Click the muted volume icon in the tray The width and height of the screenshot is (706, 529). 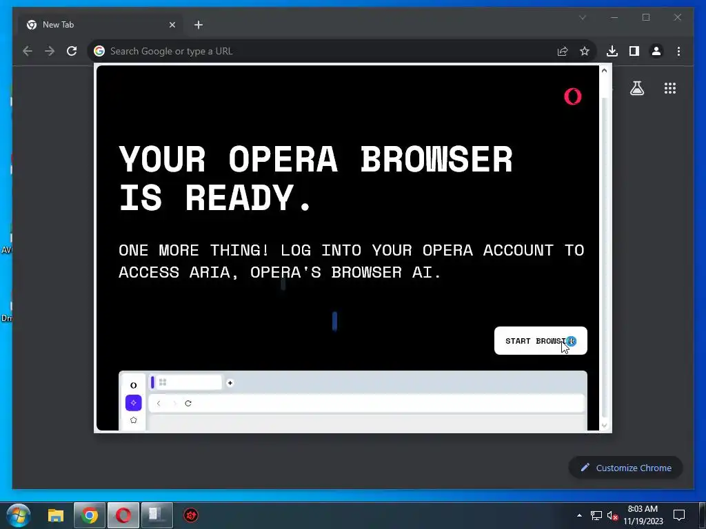[x=612, y=515]
